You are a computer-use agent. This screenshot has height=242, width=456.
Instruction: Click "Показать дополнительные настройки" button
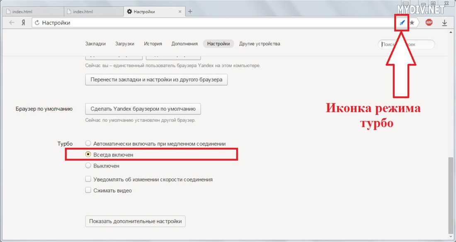[135, 221]
